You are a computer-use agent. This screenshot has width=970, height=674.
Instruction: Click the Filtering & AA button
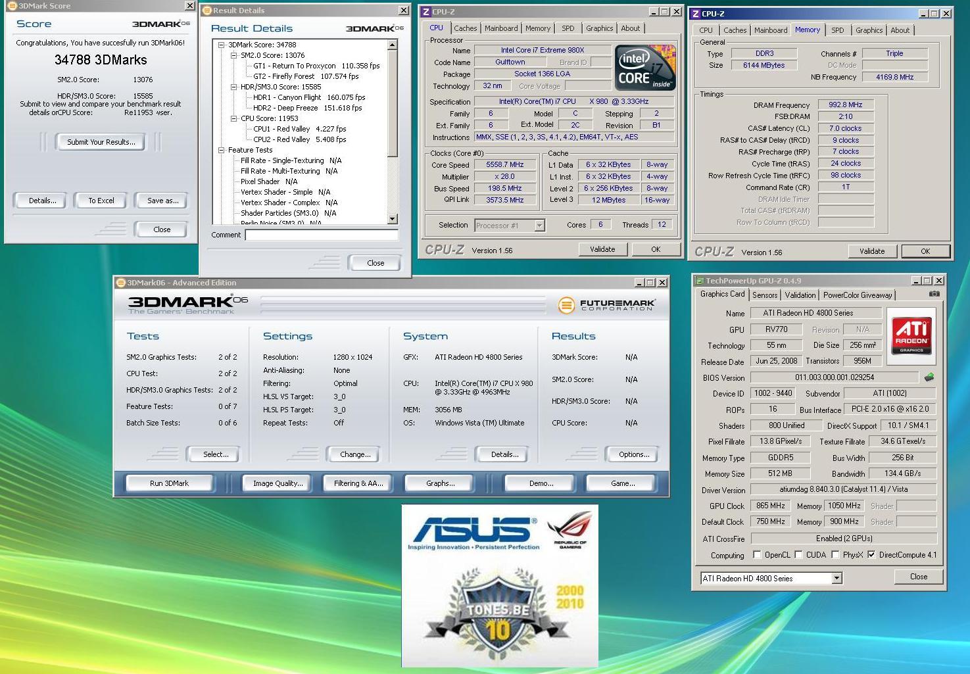(358, 483)
